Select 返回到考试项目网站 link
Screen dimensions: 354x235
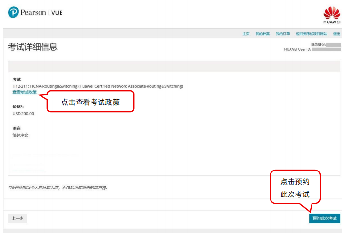(312, 34)
